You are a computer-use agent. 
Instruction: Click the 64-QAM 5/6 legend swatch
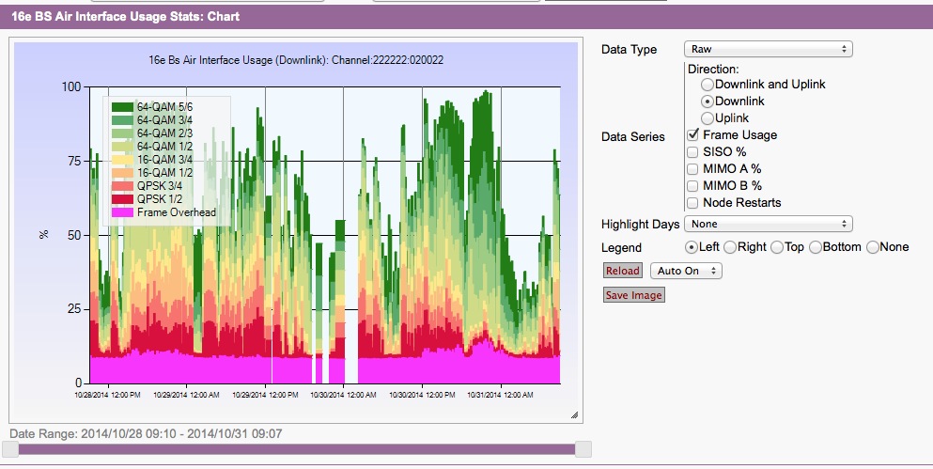click(122, 107)
